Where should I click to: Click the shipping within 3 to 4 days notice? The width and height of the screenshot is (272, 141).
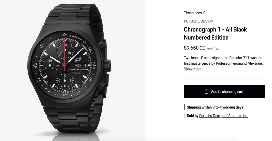pos(215,107)
